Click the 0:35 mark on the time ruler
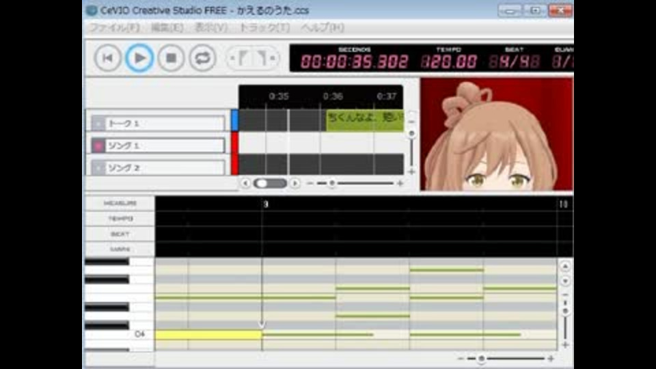The width and height of the screenshot is (656, 369). click(279, 96)
